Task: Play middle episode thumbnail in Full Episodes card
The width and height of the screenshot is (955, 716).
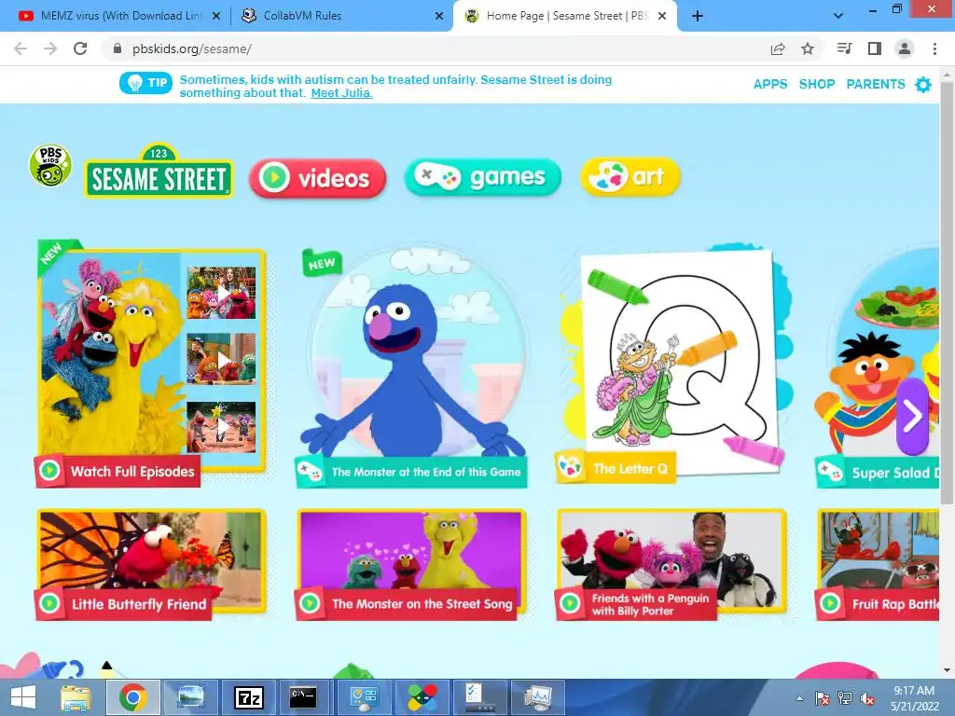Action: [221, 359]
